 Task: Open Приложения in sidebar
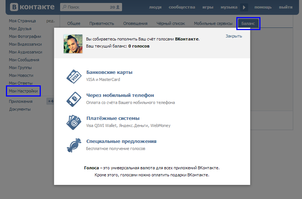[x=21, y=101]
